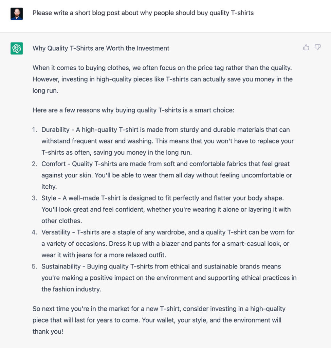Screen dimensions: 331x348
Task: Click the closing paragraph starting 'So next time'
Action: pyautogui.click(x=159, y=320)
